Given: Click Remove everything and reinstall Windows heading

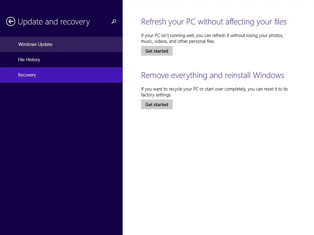Looking at the screenshot, I should pos(213,75).
